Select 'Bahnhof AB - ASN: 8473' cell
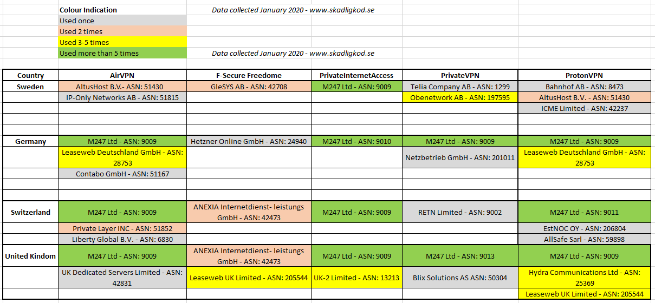 pos(584,87)
